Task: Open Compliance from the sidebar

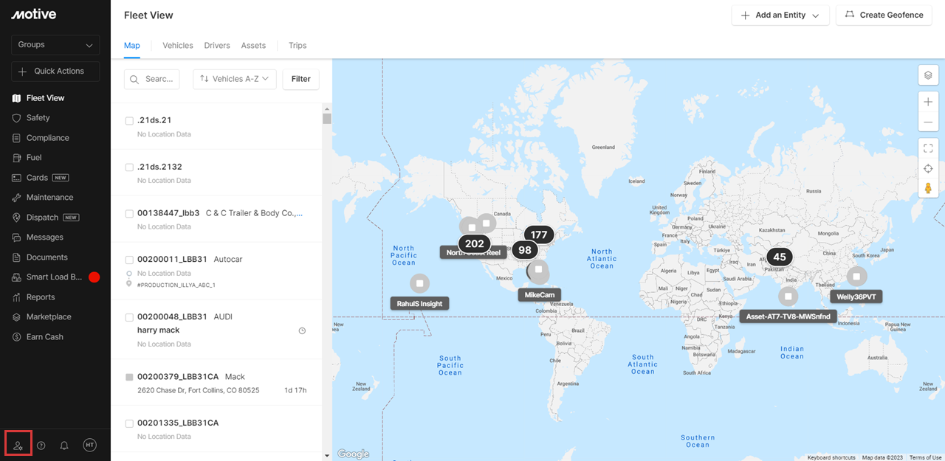Action: click(48, 138)
